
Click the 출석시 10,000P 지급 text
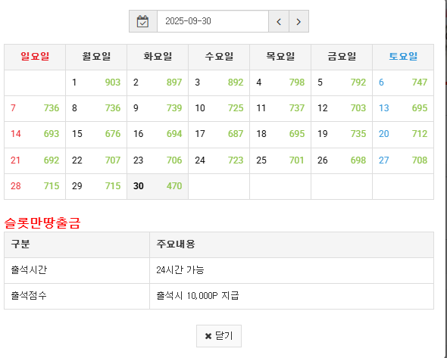pyautogui.click(x=197, y=296)
